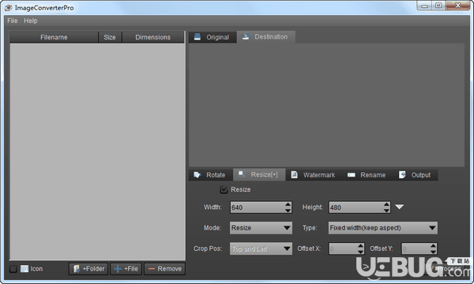Screen dimensions: 474x284
Task: Click the Rename tab icon
Action: pos(352,175)
